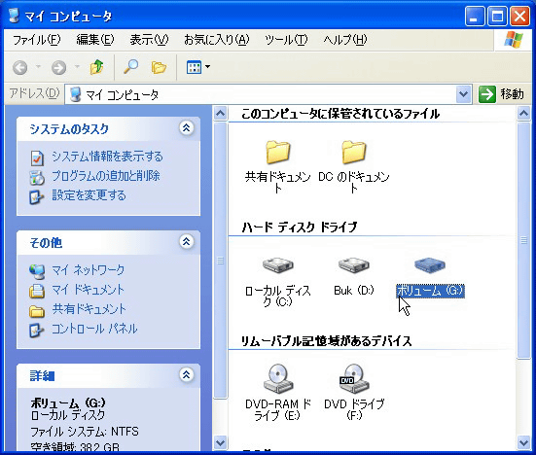Open the address bar dropdown arrow
Image resolution: width=536 pixels, height=455 pixels.
point(464,94)
